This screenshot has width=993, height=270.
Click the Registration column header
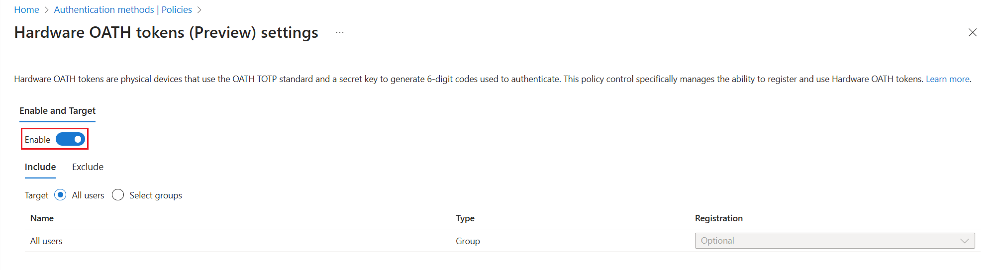[718, 218]
